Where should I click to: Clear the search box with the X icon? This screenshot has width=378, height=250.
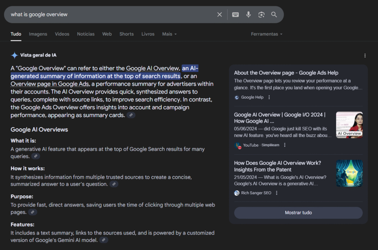coord(219,14)
